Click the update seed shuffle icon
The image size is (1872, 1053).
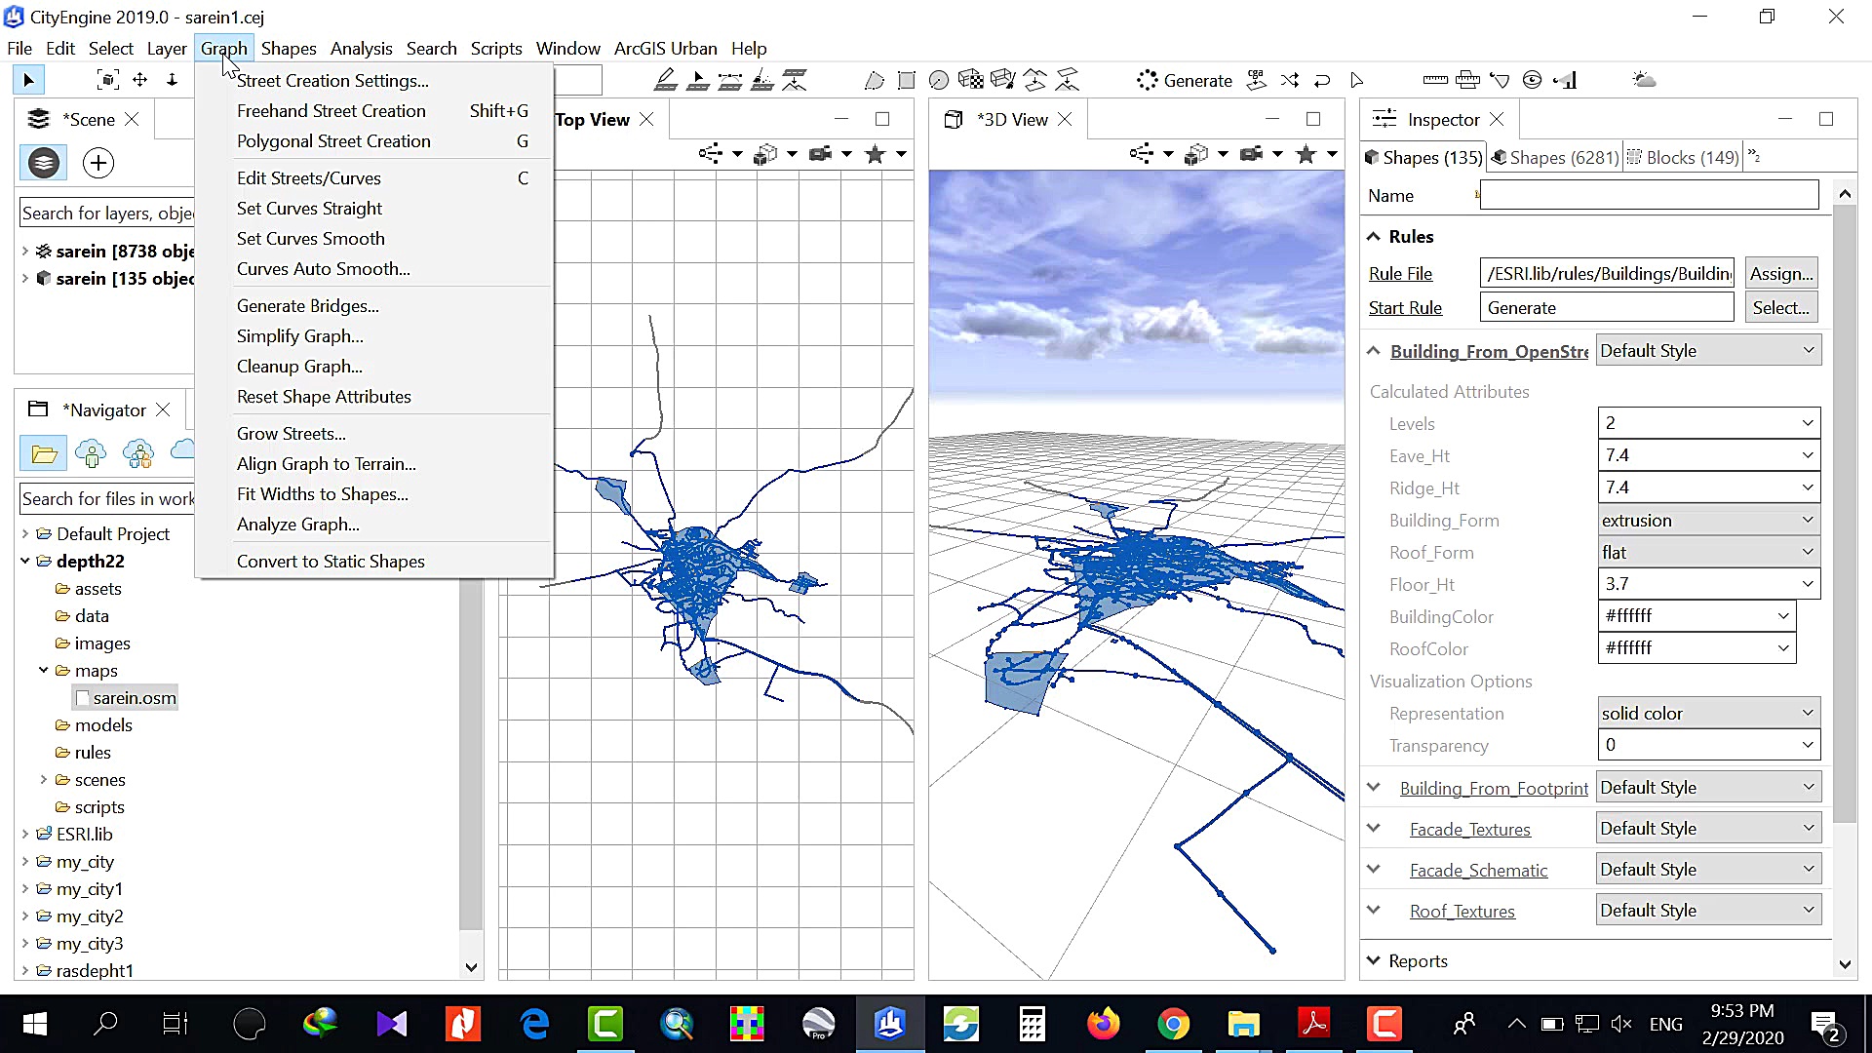pos(1290,80)
